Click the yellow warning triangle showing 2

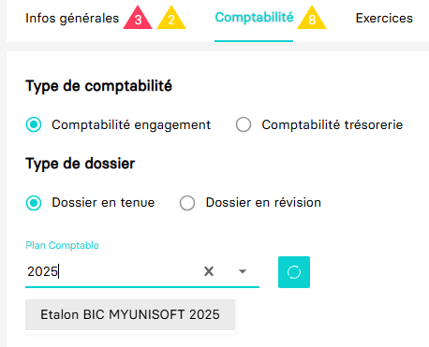point(171,19)
